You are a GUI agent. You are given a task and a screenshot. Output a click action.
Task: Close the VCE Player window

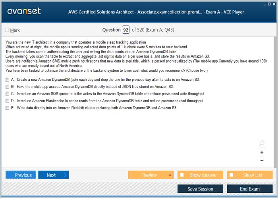click(274, 4)
